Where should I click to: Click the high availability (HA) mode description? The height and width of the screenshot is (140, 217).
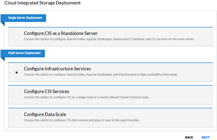101,75
